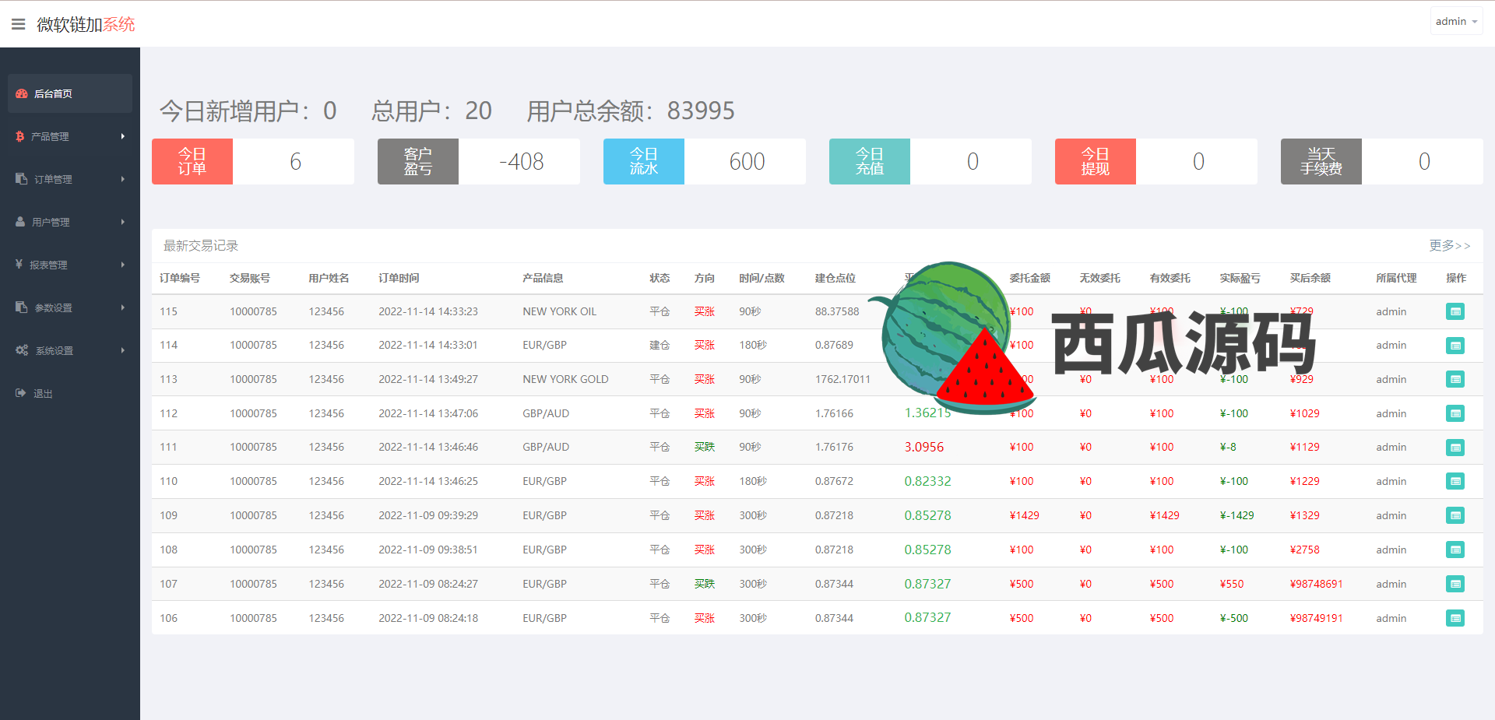Click 退出 to log out
The width and height of the screenshot is (1495, 720).
(x=43, y=394)
